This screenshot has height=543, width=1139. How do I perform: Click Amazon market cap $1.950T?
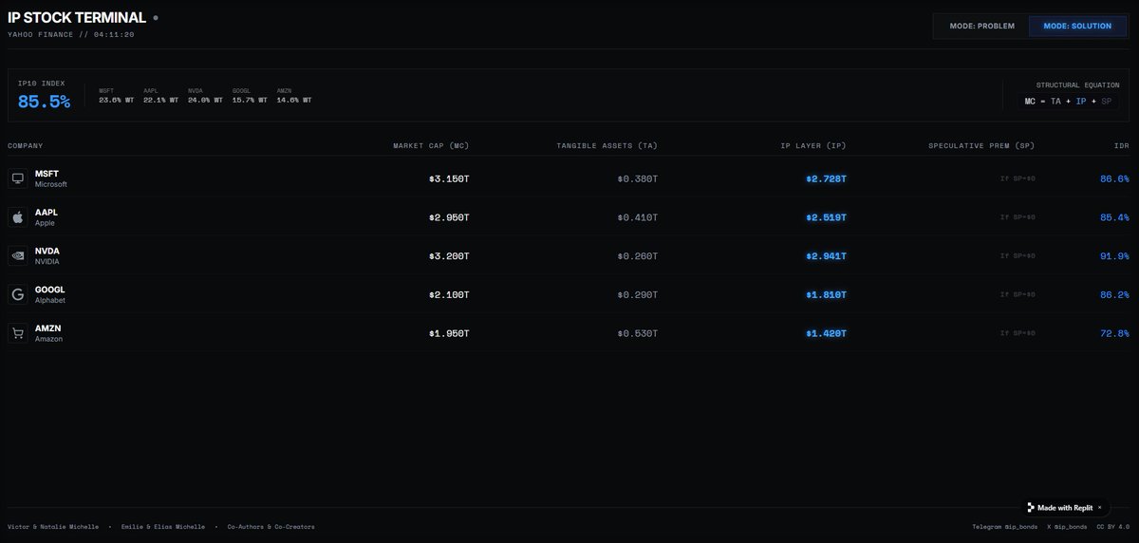[x=449, y=333]
